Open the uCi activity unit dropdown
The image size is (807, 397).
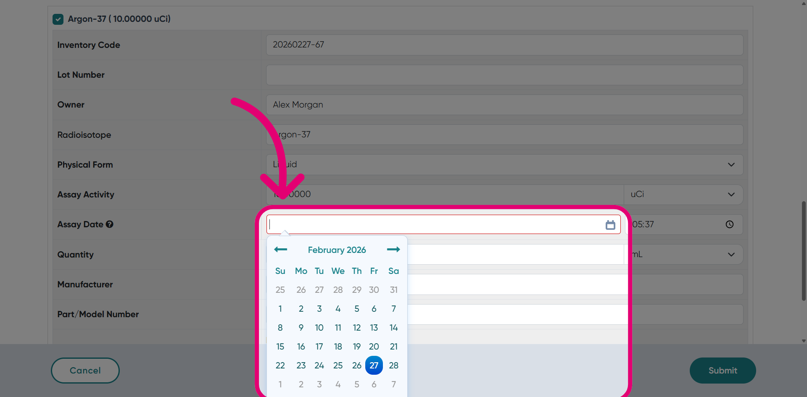coord(683,195)
